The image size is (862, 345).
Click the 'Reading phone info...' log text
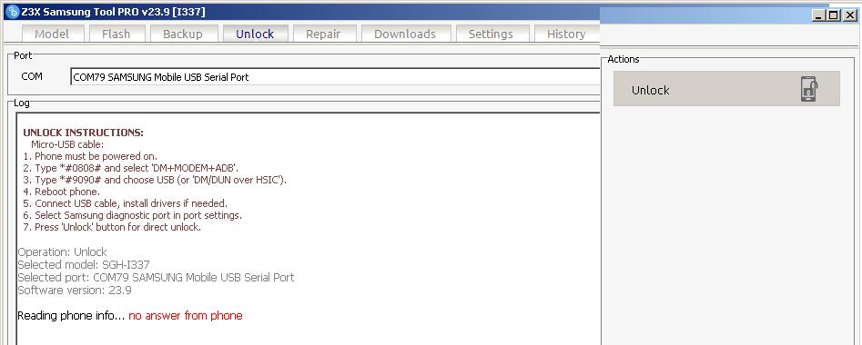click(72, 316)
